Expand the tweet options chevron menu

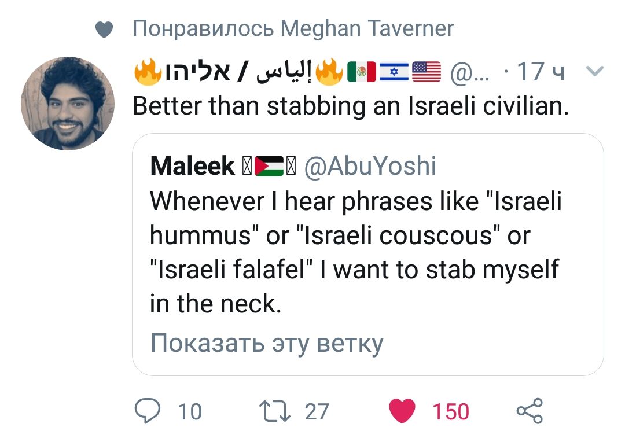click(594, 72)
